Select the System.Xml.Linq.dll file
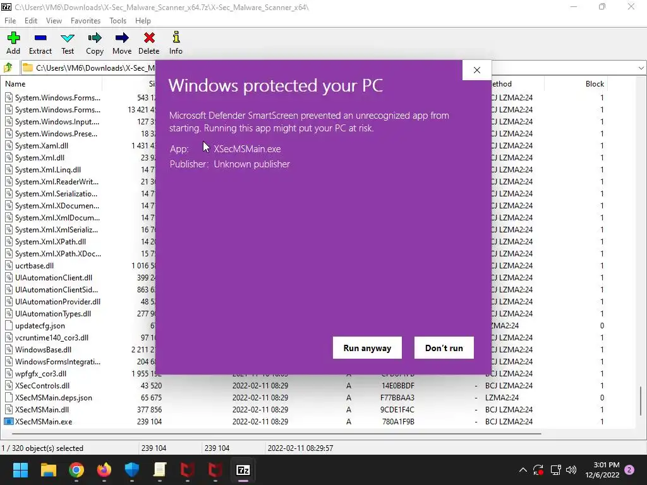Screen dimensions: 647x485 click(48, 169)
